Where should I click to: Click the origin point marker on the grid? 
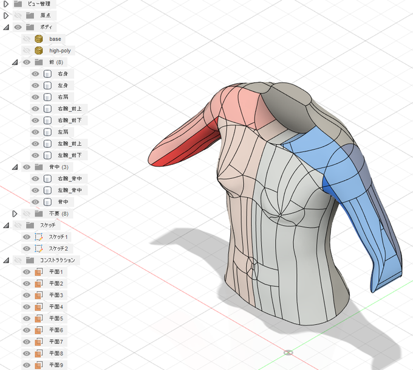coord(288,352)
